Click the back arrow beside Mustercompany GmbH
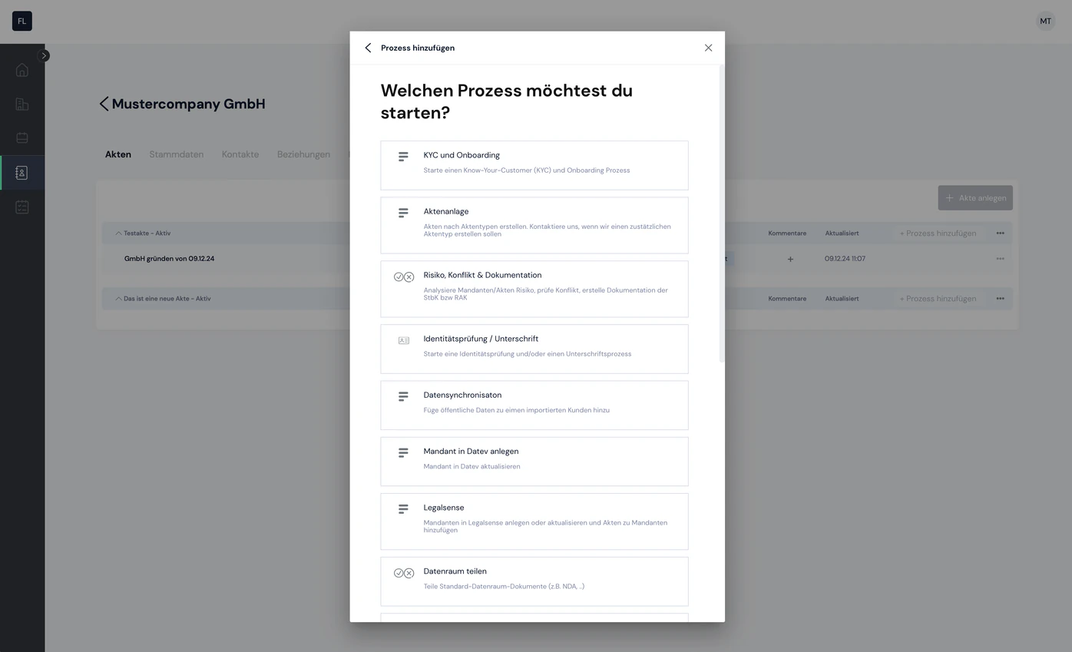Screen dimensions: 1072x652 (104, 104)
